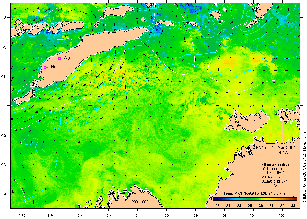The height and width of the screenshot is (219, 307).
Task: Click the temperature color bar gradient
Action: point(255,199)
